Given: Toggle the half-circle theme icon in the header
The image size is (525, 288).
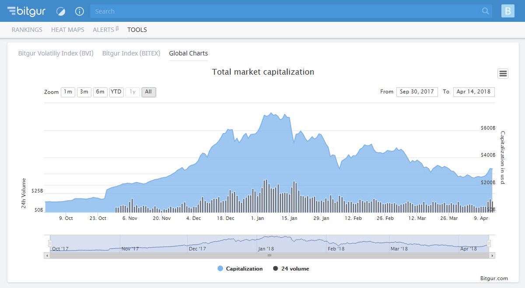Looking at the screenshot, I should (60, 11).
